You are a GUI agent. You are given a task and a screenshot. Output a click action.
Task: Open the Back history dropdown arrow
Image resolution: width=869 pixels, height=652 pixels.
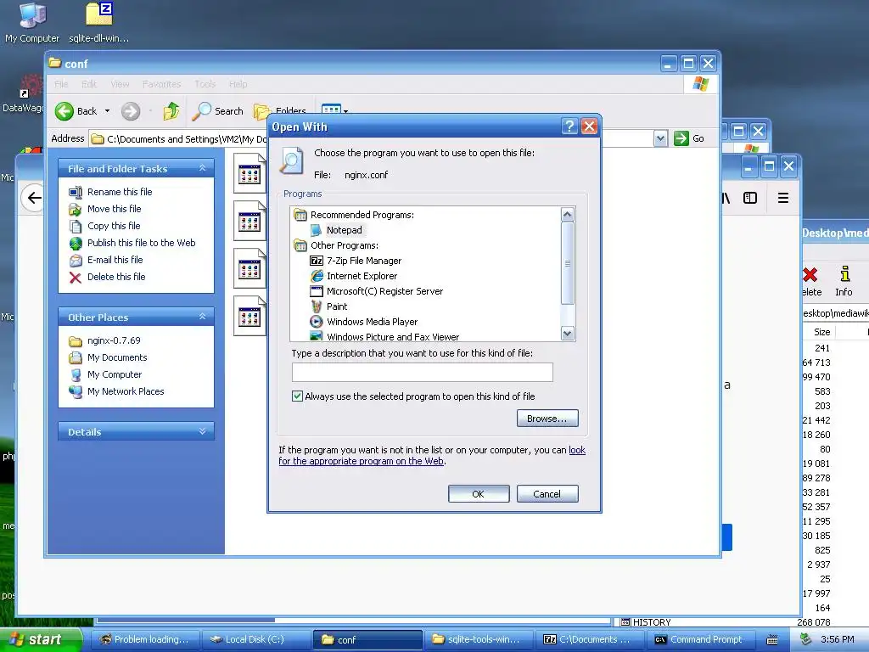click(108, 111)
